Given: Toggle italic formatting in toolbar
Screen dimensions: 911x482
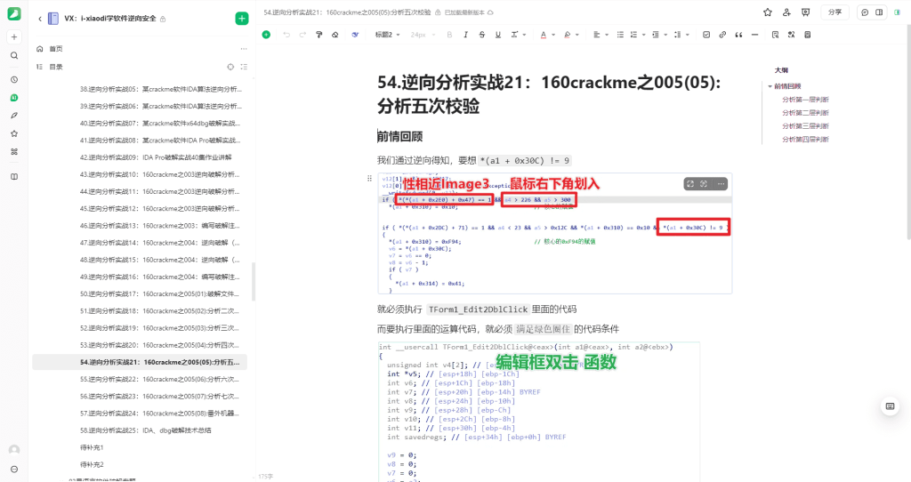Looking at the screenshot, I should coord(465,35).
